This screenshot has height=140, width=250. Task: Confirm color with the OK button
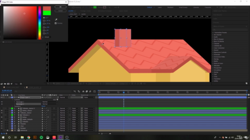pos(61,7)
